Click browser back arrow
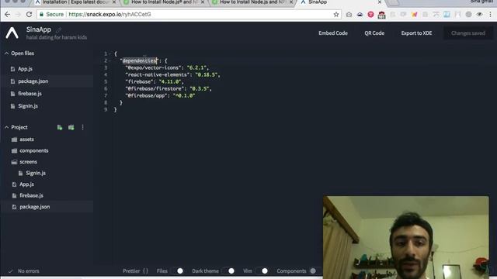Image resolution: width=497 pixels, height=279 pixels. pos(7,14)
